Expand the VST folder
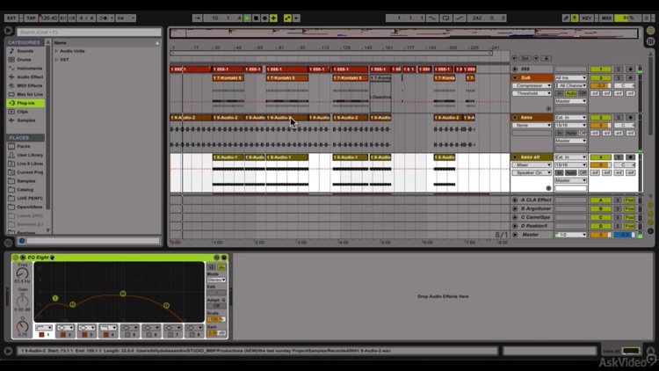Image resolution: width=659 pixels, height=371 pixels. 56,60
